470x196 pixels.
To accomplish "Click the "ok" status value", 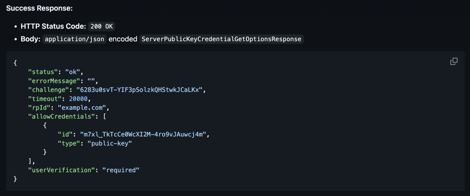I will (x=73, y=72).
